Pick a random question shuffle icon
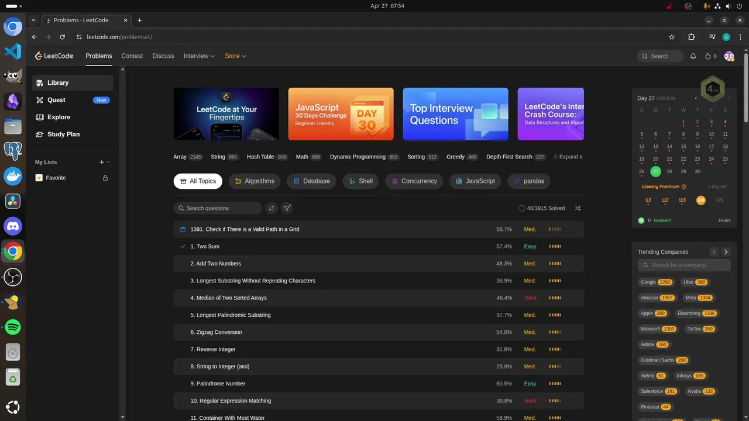Image resolution: width=749 pixels, height=421 pixels. [x=578, y=208]
